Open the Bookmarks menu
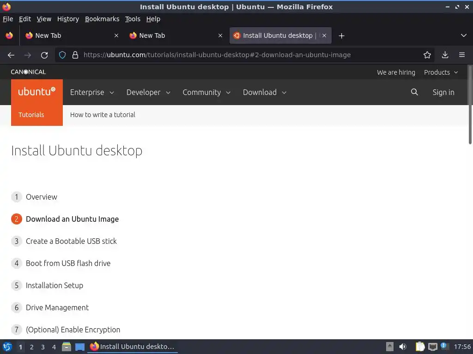Viewport: 473px width, 354px height. pyautogui.click(x=102, y=19)
